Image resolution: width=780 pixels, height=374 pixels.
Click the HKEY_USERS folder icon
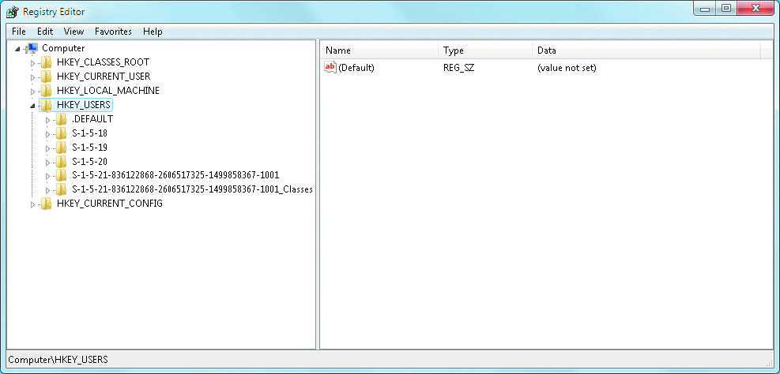[x=46, y=105]
